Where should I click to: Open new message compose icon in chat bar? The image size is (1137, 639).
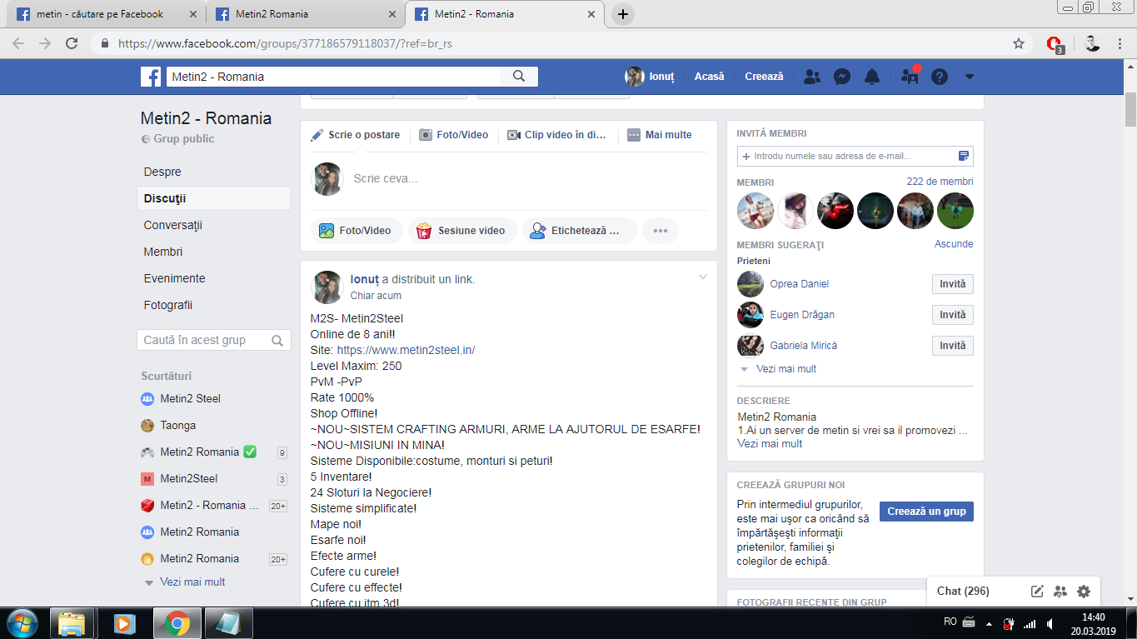[1037, 592]
